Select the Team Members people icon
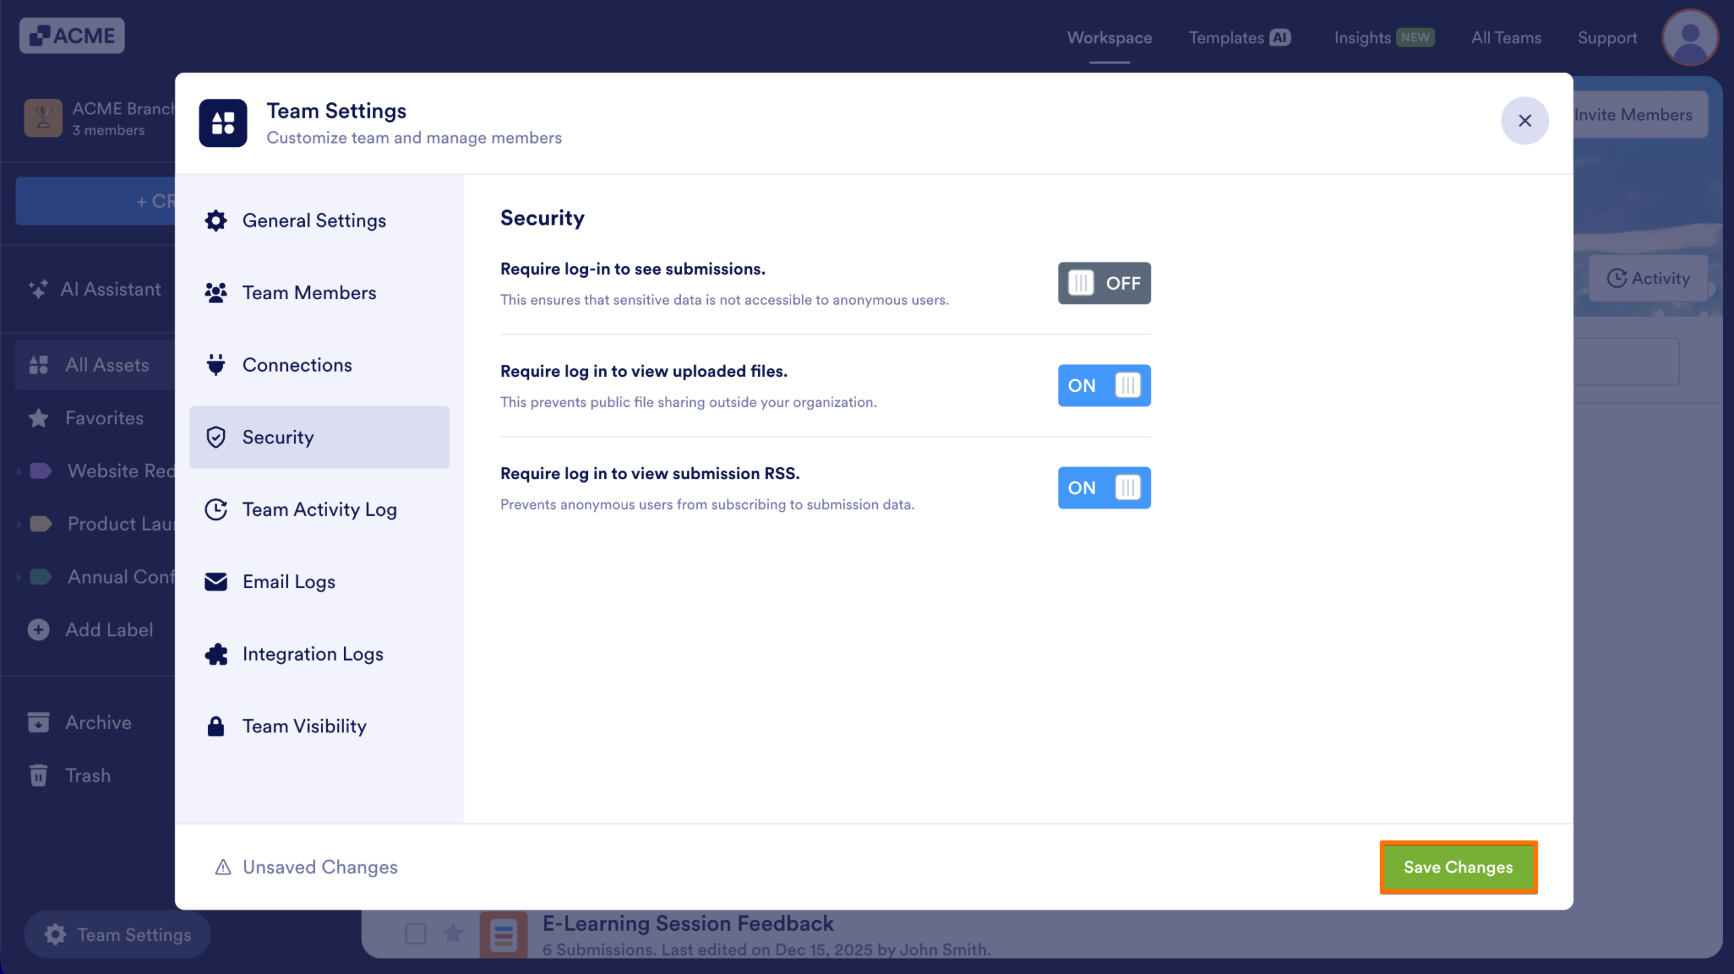The image size is (1734, 974). [x=215, y=292]
